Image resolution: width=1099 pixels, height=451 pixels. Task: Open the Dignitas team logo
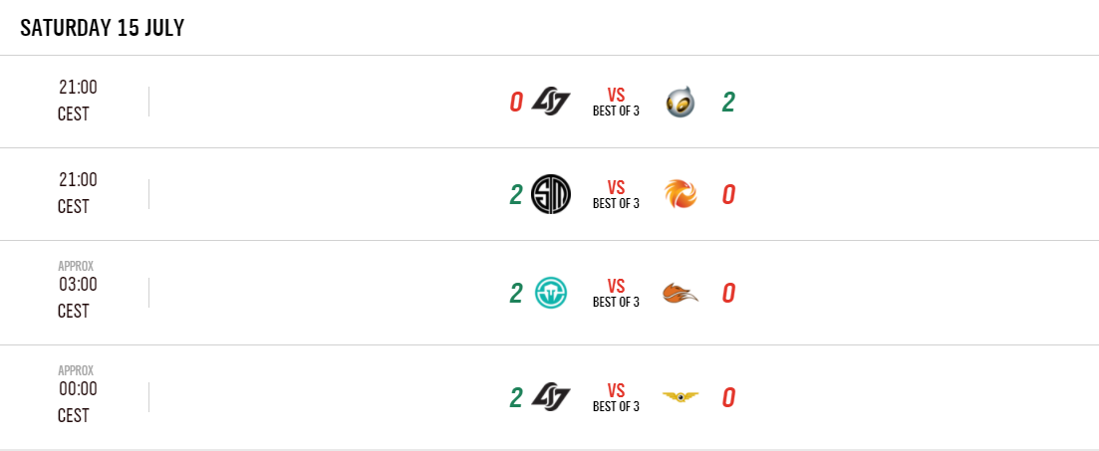coord(681,102)
